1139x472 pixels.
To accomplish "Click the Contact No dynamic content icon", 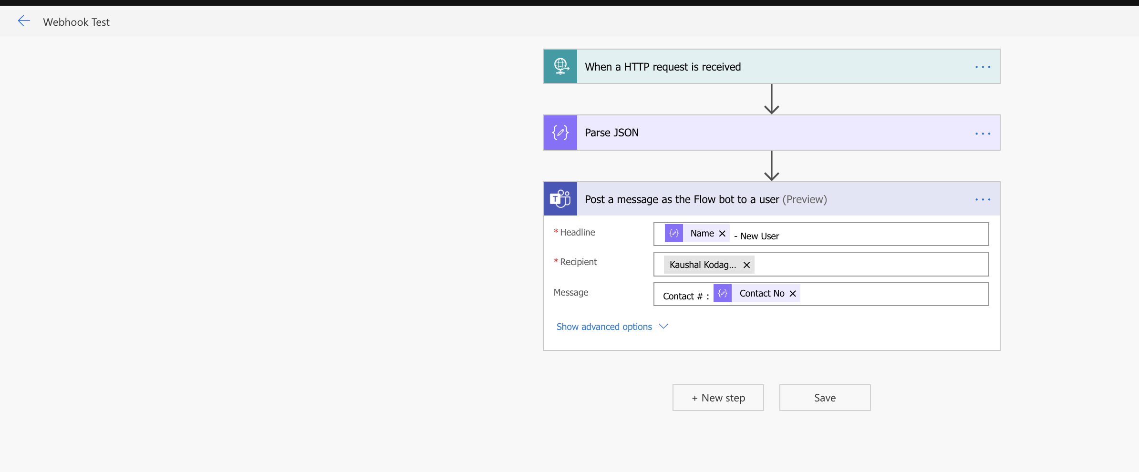I will [x=723, y=294].
